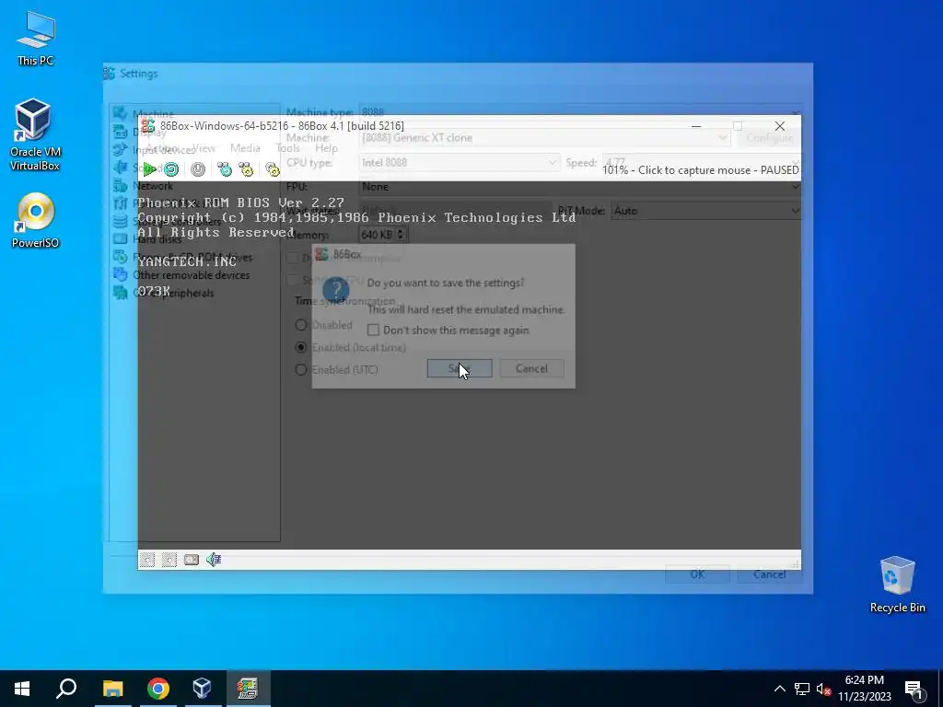Click the first floppy drive status bar icon
This screenshot has height=707, width=943.
click(147, 560)
